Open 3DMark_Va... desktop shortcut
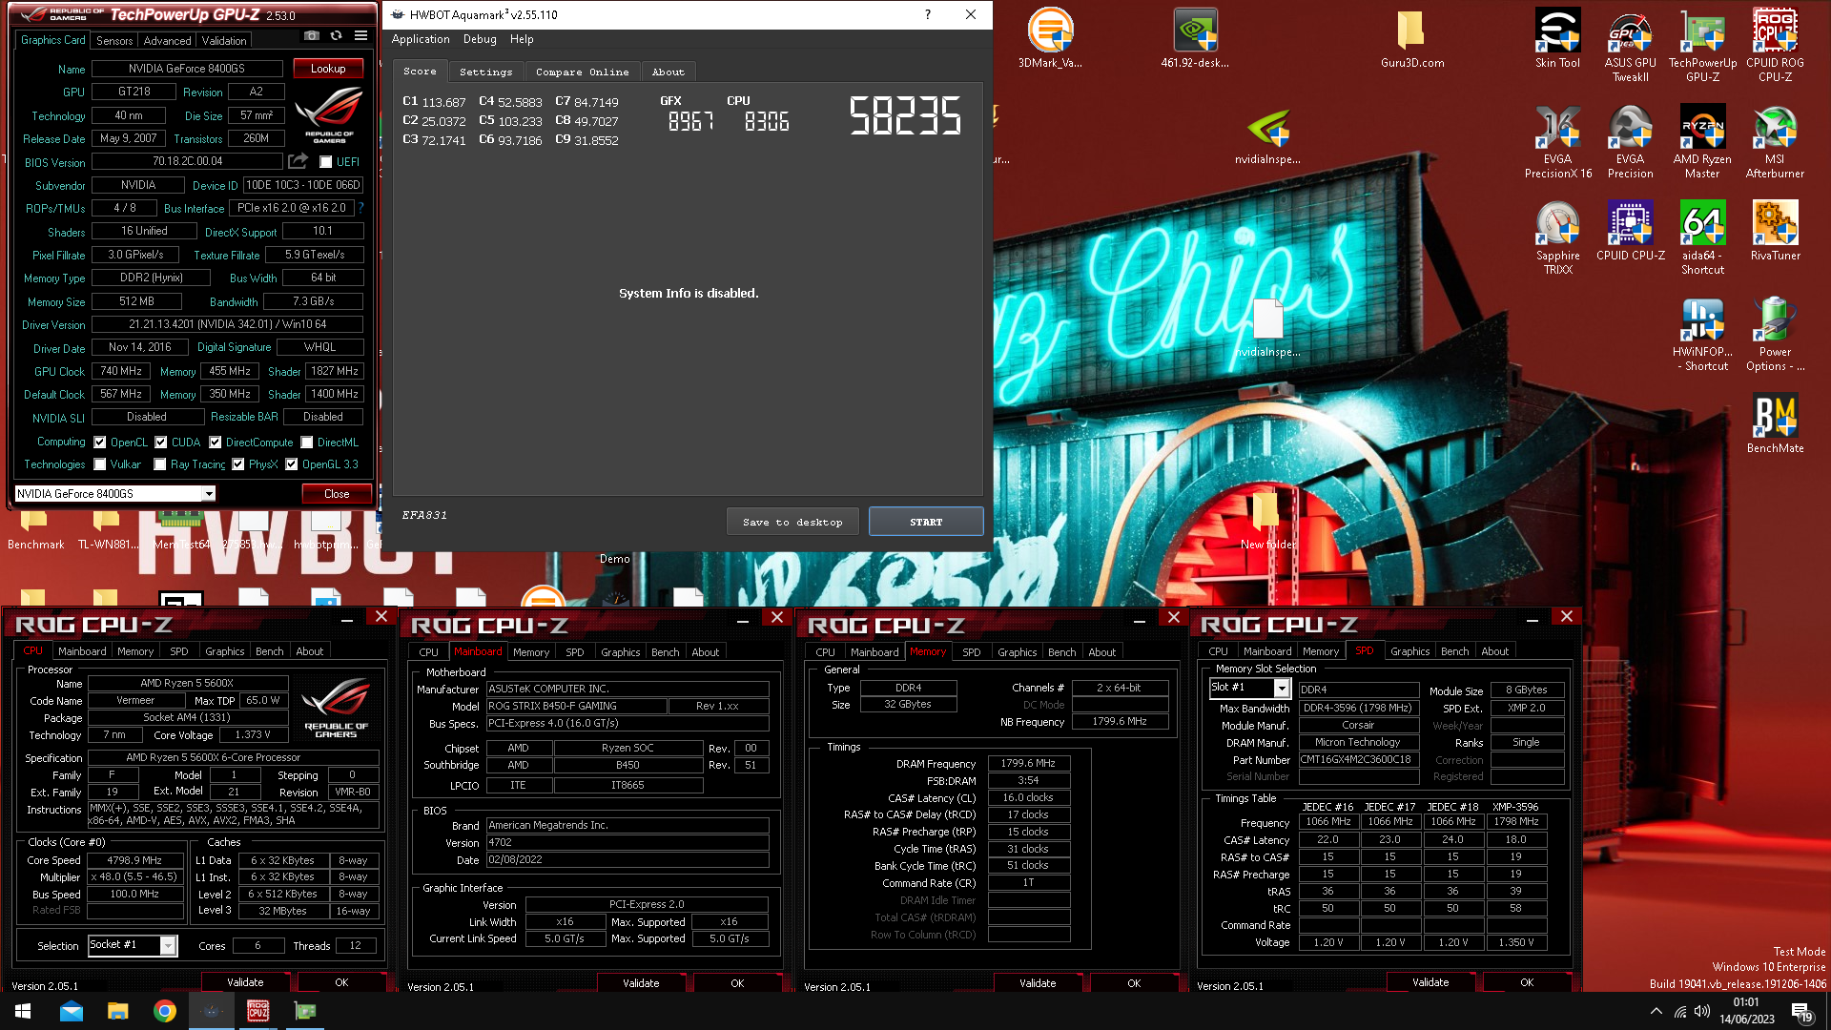 click(1050, 38)
